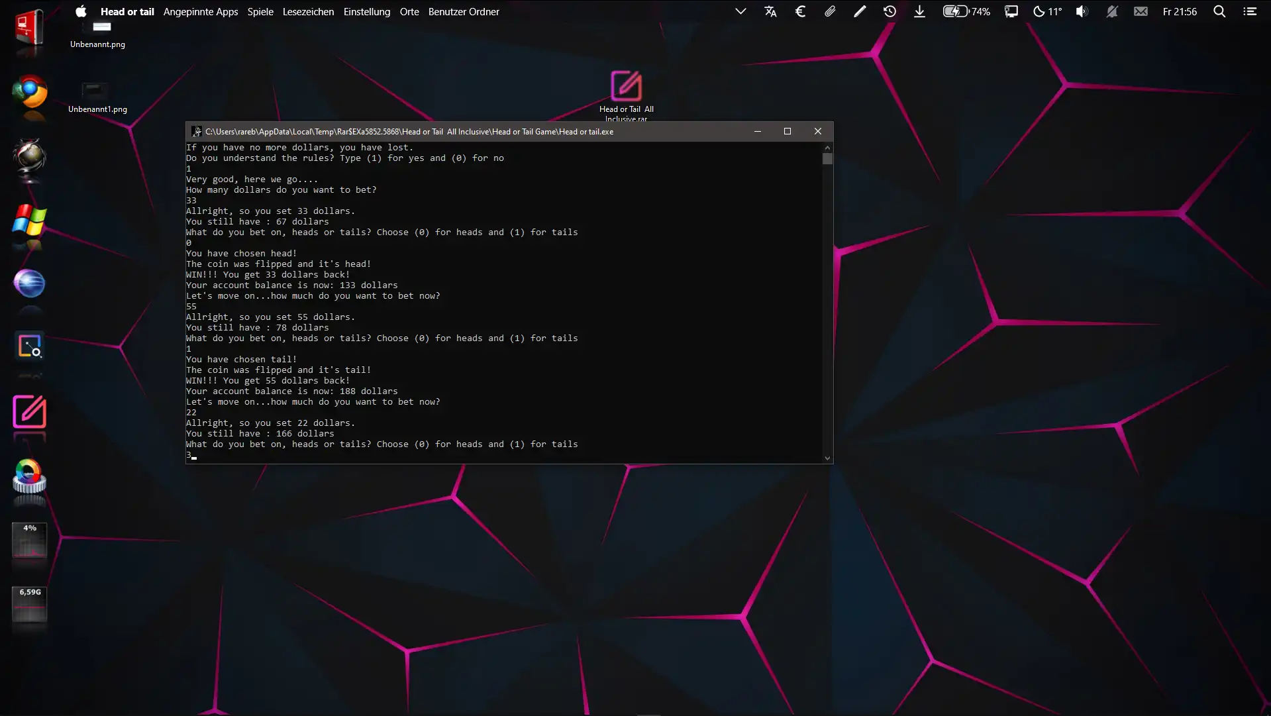
Task: Open the control list at far right
Action: pos(1250,11)
